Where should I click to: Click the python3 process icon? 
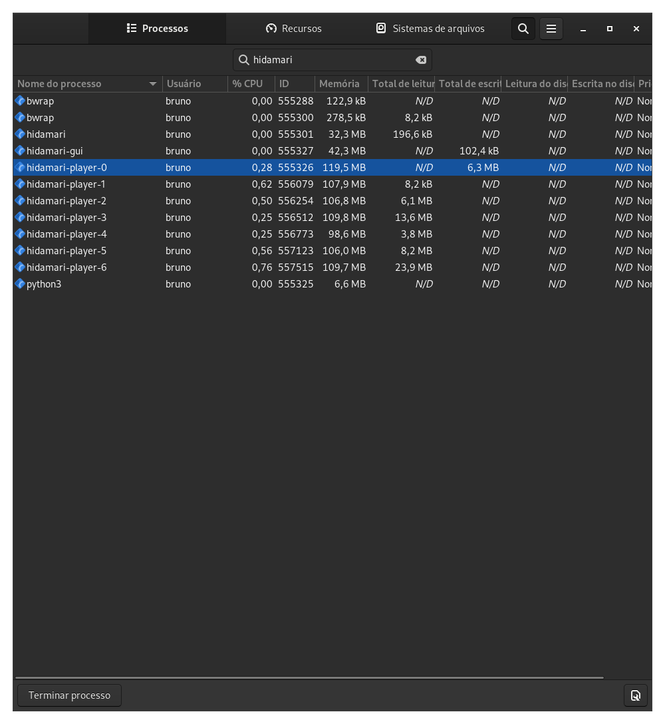point(20,284)
